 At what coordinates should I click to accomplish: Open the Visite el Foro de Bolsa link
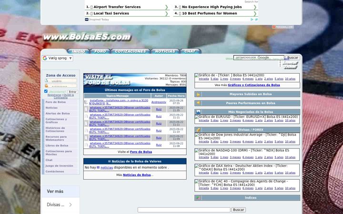click(141, 152)
